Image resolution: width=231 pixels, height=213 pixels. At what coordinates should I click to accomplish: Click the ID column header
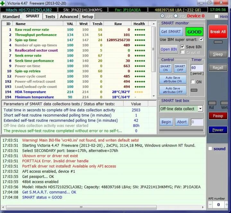7,24
